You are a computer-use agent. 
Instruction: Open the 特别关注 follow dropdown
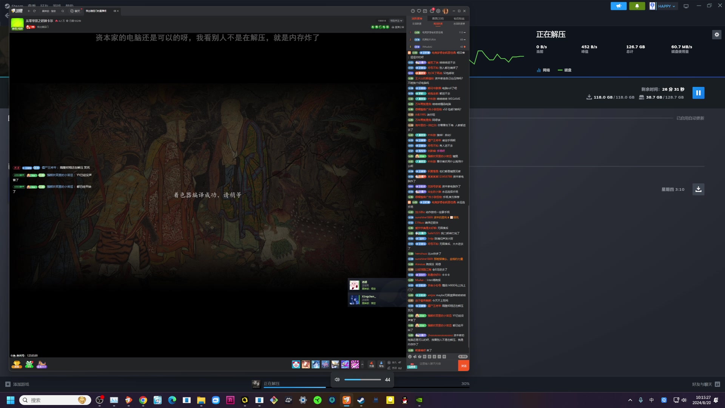pyautogui.click(x=396, y=21)
